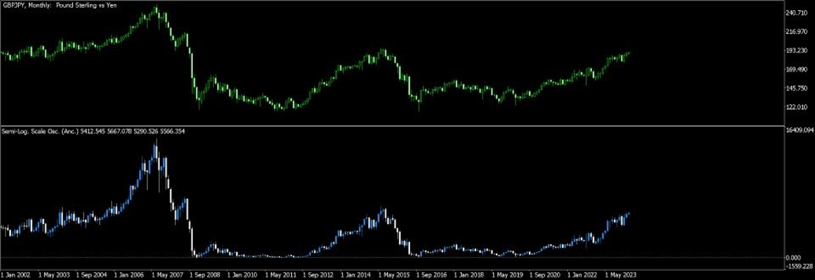
Task: Click the 216.970 price axis label
Action: pos(796,32)
